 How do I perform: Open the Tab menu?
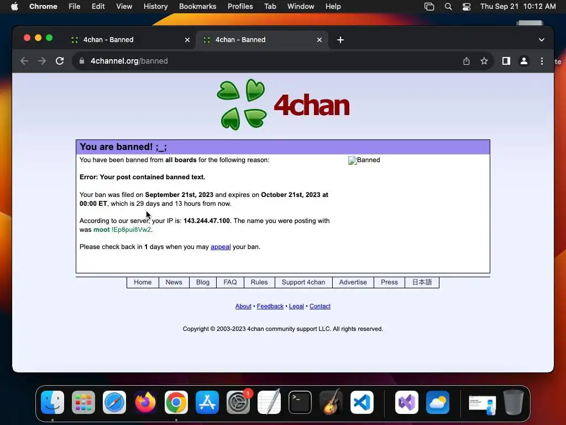[x=270, y=7]
